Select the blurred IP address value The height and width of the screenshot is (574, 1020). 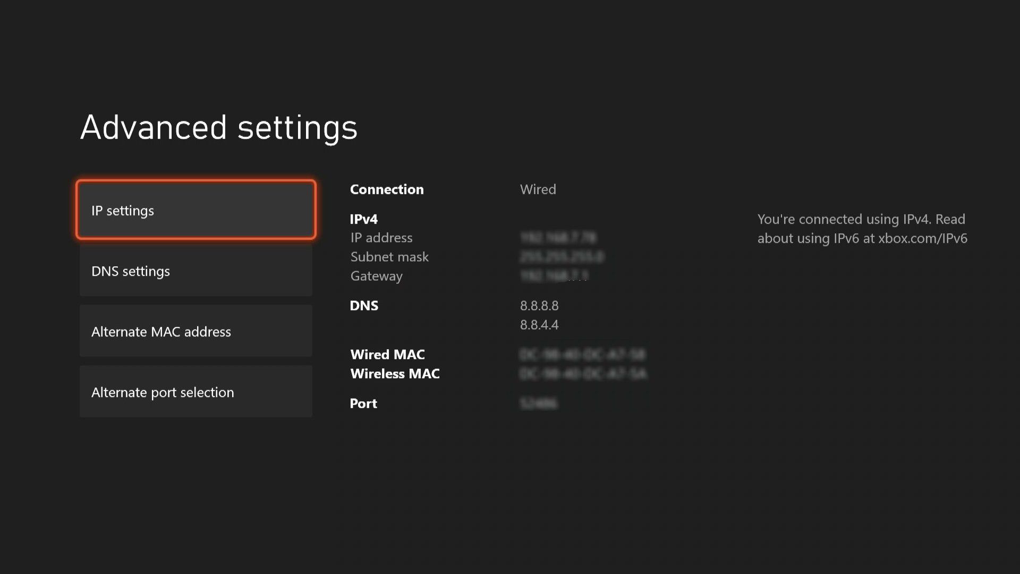(558, 238)
